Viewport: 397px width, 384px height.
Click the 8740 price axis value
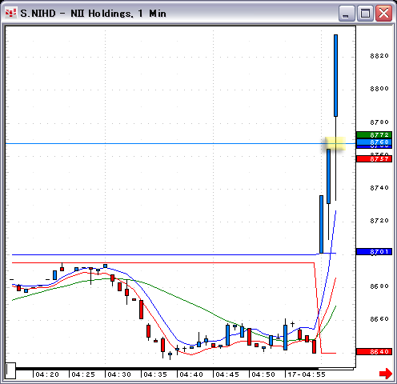pos(379,188)
